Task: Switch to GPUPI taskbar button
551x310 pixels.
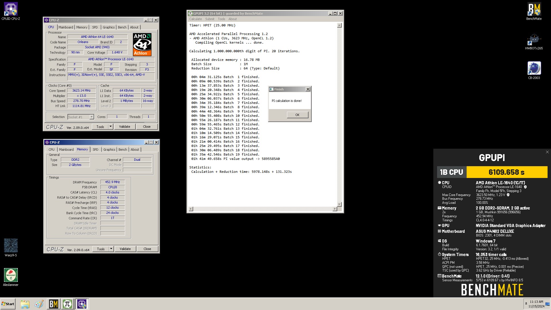Action: [67, 304]
